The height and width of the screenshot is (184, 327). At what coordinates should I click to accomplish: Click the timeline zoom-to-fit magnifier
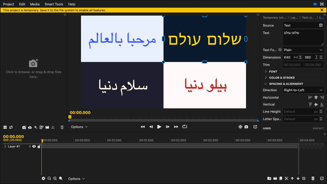[x=61, y=178]
